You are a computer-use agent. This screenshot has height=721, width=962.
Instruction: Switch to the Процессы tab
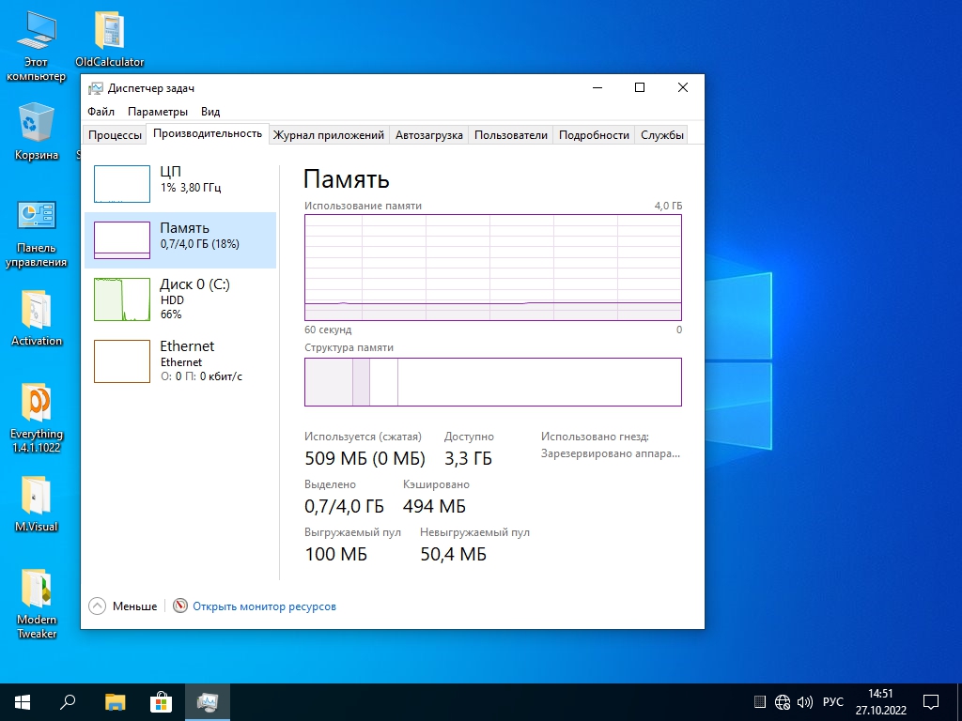115,135
